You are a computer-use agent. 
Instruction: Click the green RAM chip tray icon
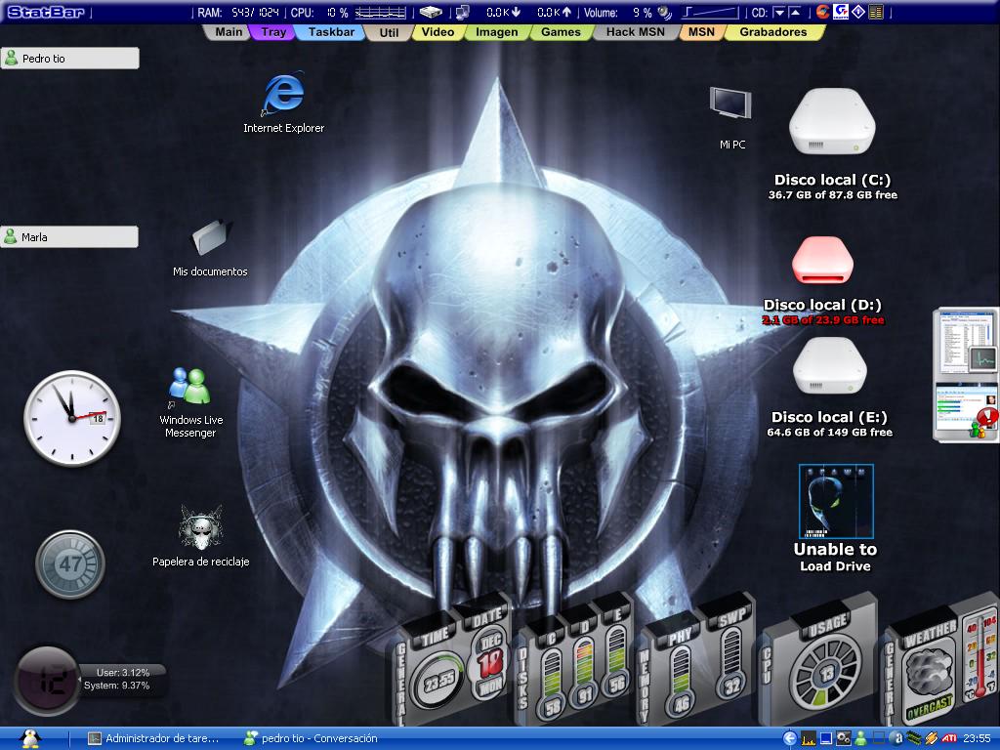pos(914,738)
